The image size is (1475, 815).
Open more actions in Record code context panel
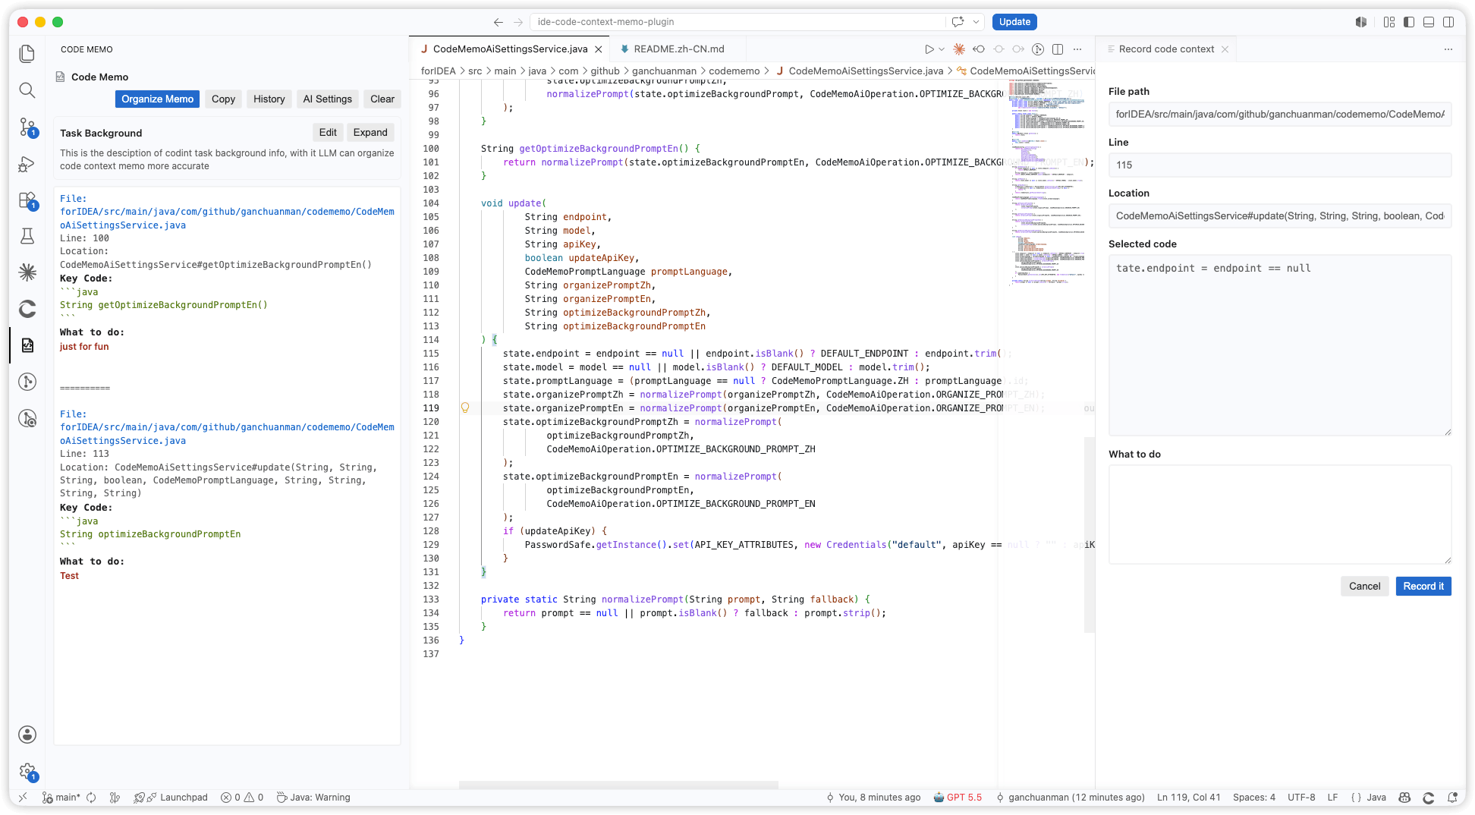pyautogui.click(x=1448, y=49)
